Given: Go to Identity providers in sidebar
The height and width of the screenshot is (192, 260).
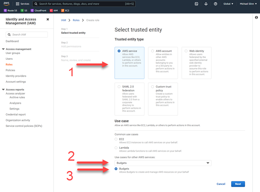Looking at the screenshot, I should [16, 76].
